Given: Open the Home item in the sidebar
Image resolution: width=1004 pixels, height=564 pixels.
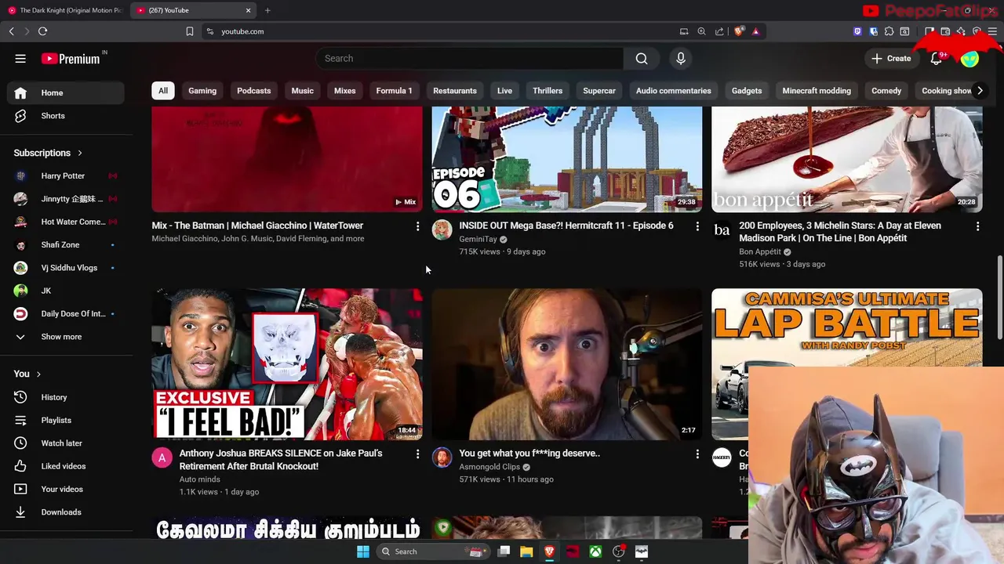Looking at the screenshot, I should point(66,93).
